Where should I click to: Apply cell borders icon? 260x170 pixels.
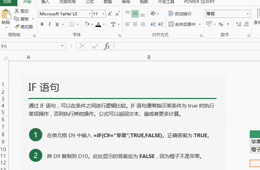coord(72,24)
